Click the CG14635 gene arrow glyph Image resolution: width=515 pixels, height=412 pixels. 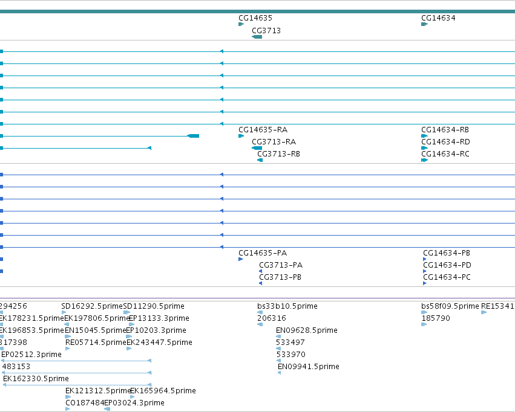tap(241, 24)
